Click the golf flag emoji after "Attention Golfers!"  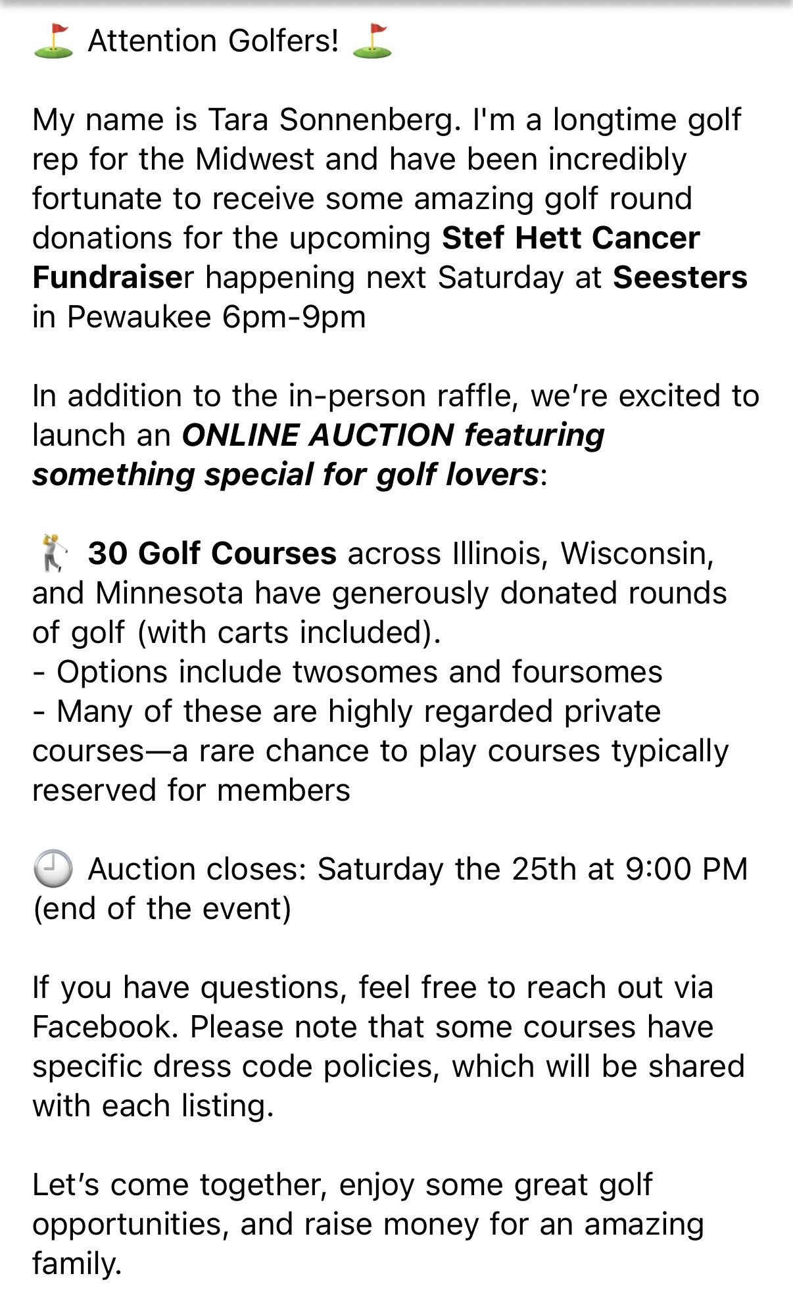point(372,41)
